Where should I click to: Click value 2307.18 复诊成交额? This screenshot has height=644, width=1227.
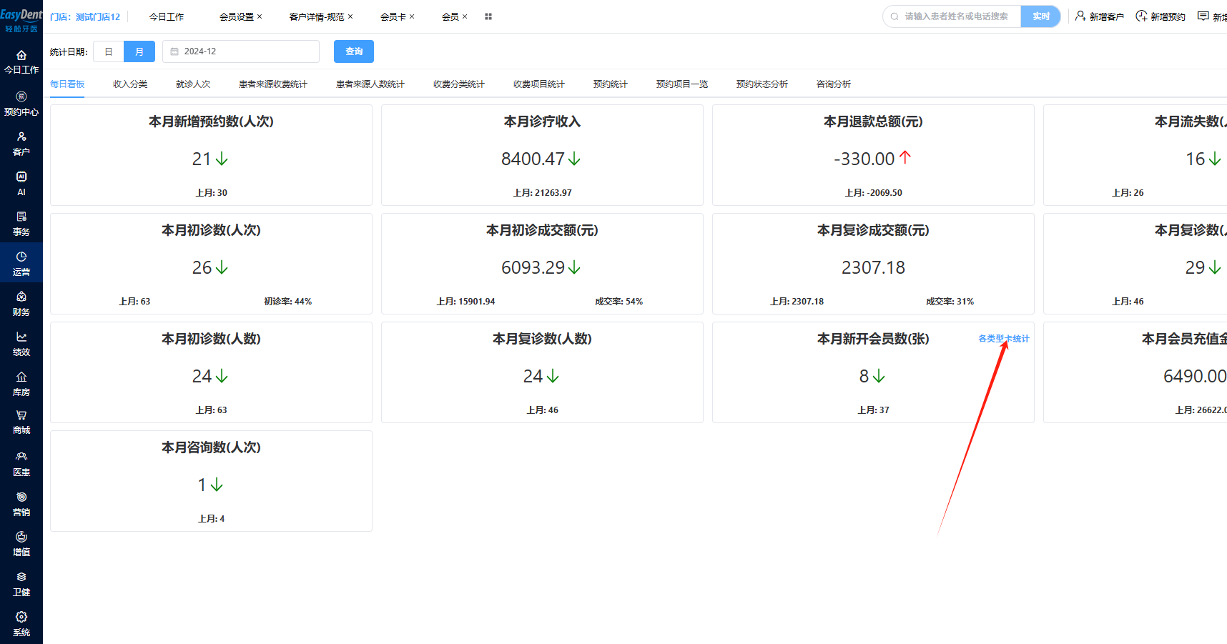[873, 267]
